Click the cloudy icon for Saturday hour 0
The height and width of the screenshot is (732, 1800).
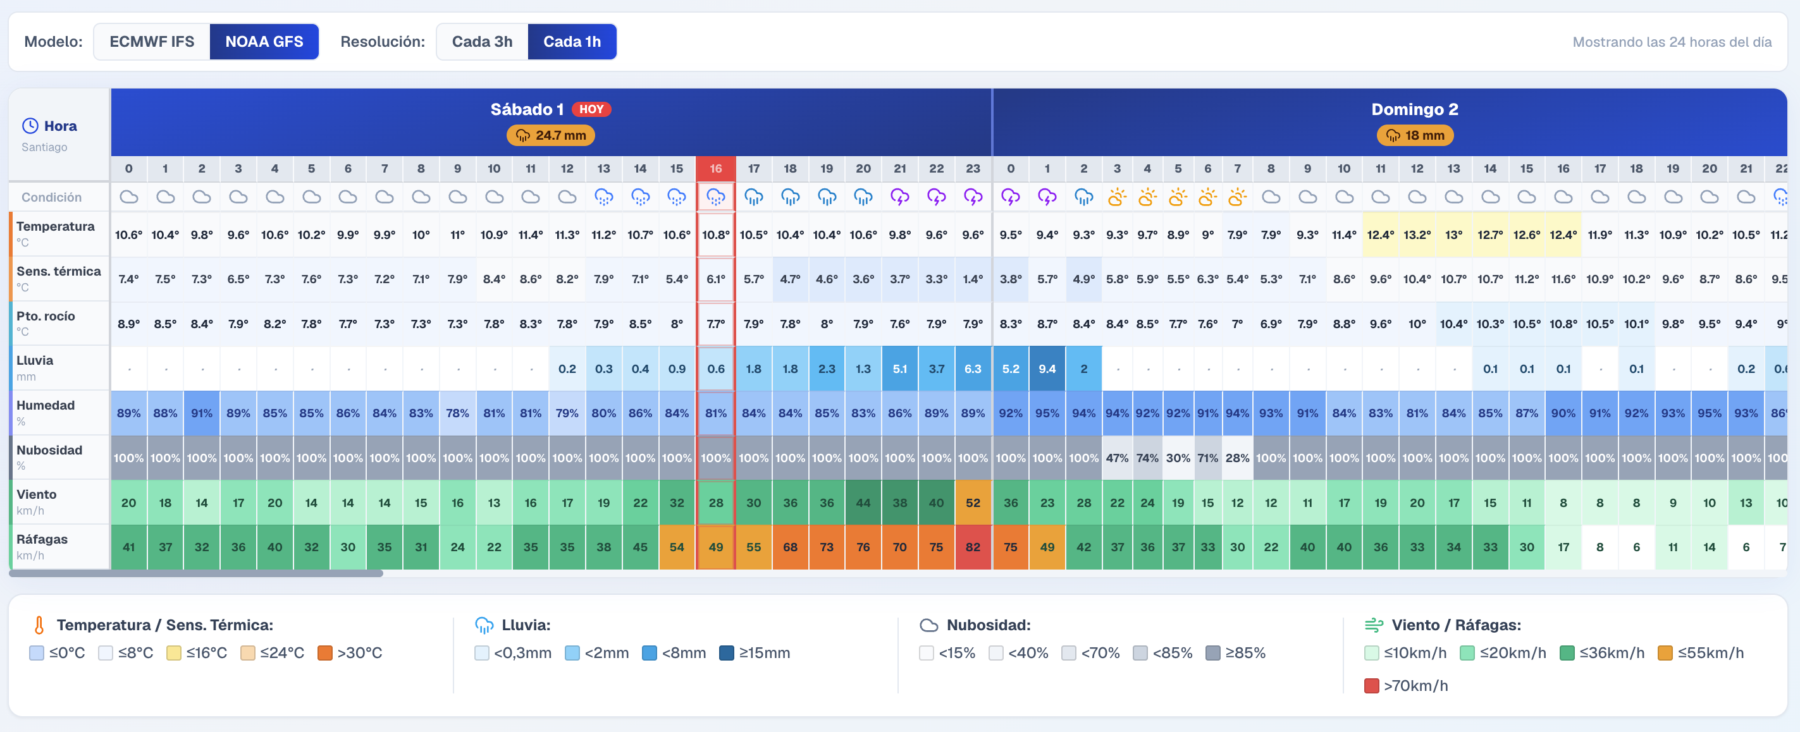[128, 197]
